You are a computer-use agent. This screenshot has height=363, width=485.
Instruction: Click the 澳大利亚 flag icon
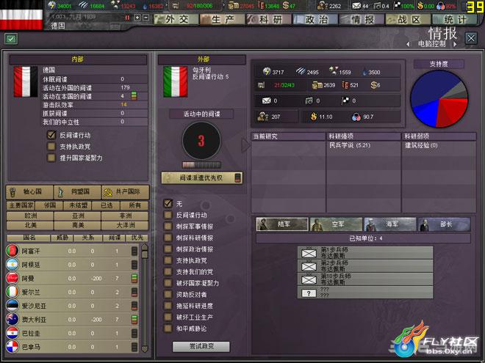(x=12, y=319)
